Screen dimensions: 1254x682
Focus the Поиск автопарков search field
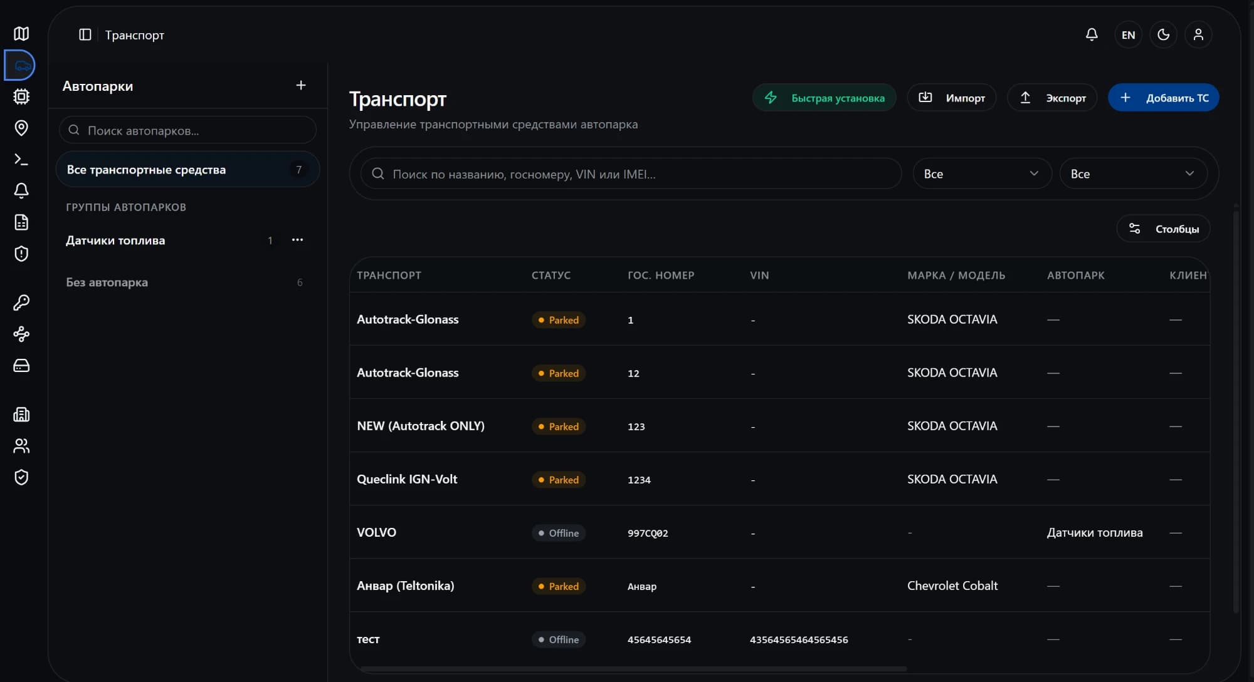(x=187, y=130)
